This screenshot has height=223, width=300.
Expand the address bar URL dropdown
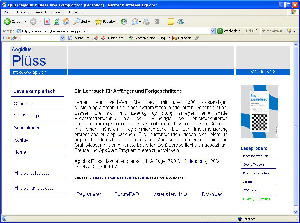[x=213, y=31]
